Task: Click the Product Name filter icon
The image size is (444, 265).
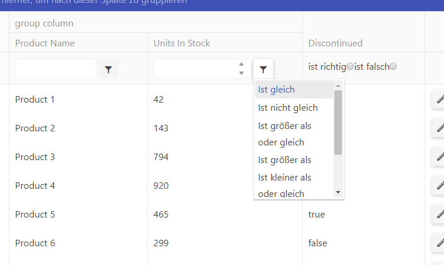Action: point(108,69)
